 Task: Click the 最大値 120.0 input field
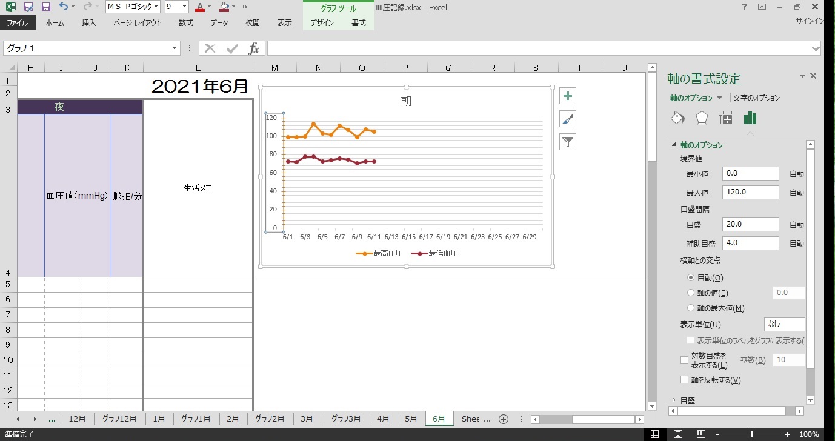[751, 193]
